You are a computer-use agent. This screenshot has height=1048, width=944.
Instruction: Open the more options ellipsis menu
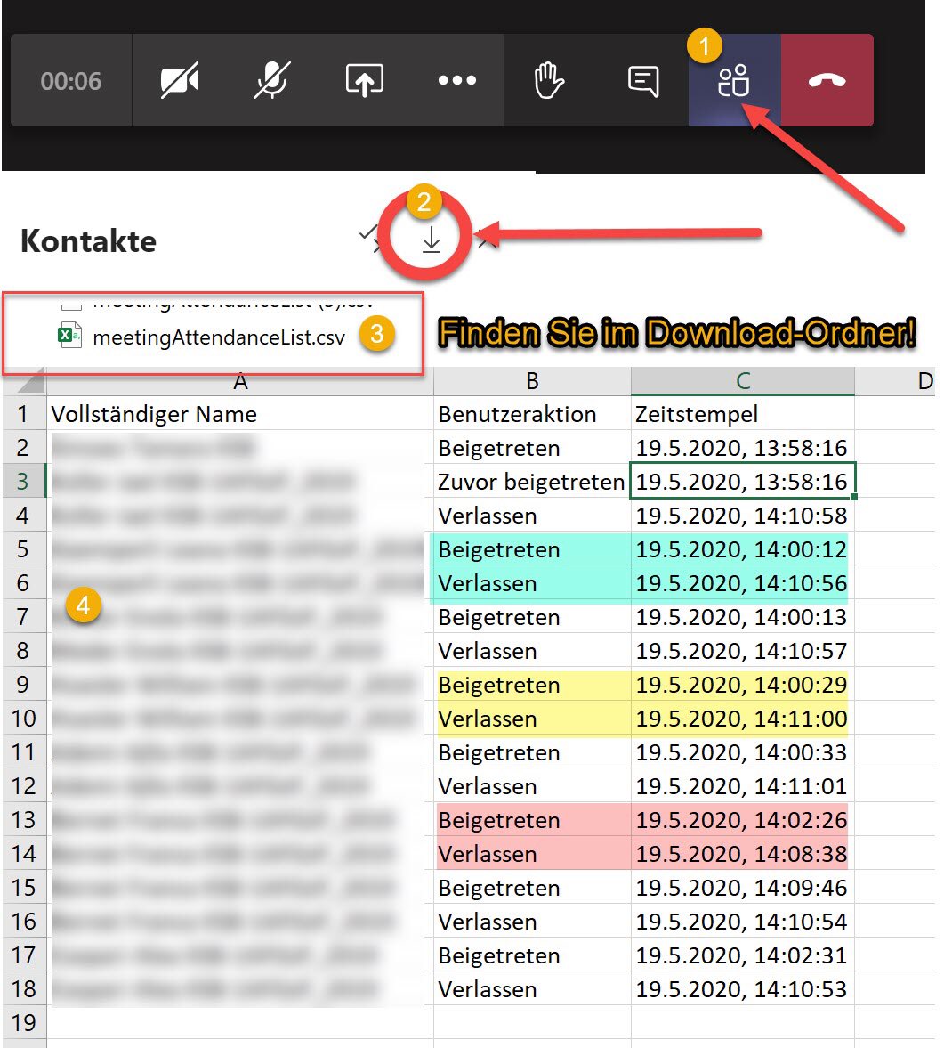coord(456,80)
